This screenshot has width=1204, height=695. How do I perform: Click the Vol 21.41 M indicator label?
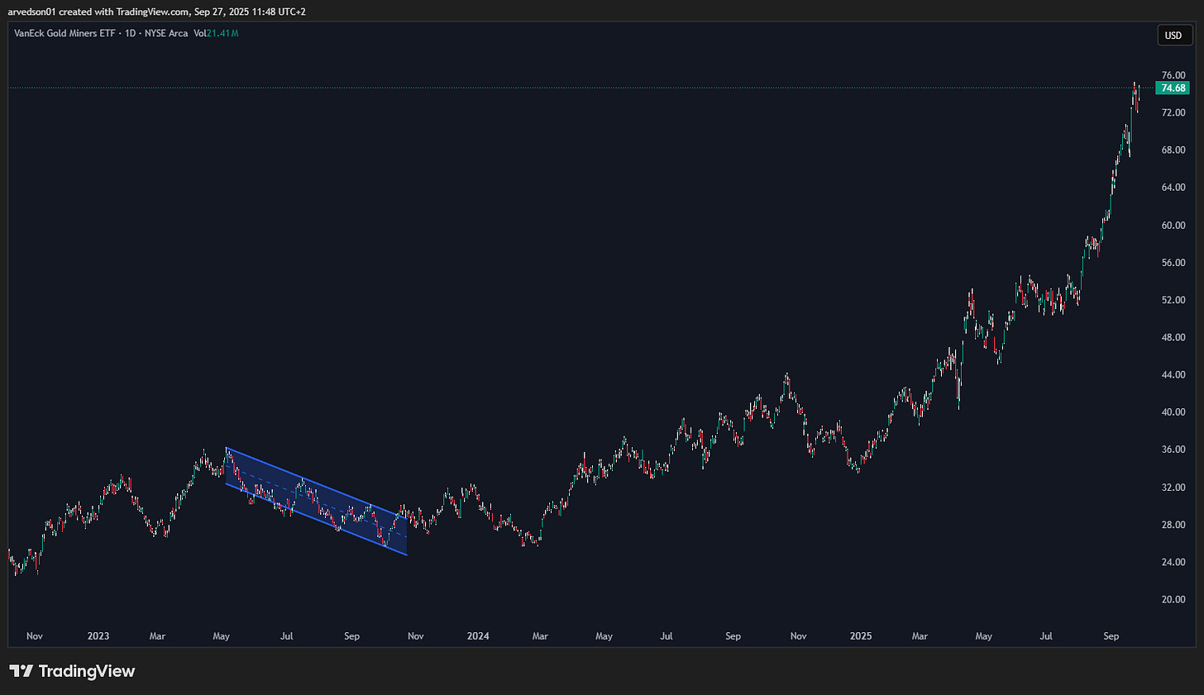[x=216, y=34]
